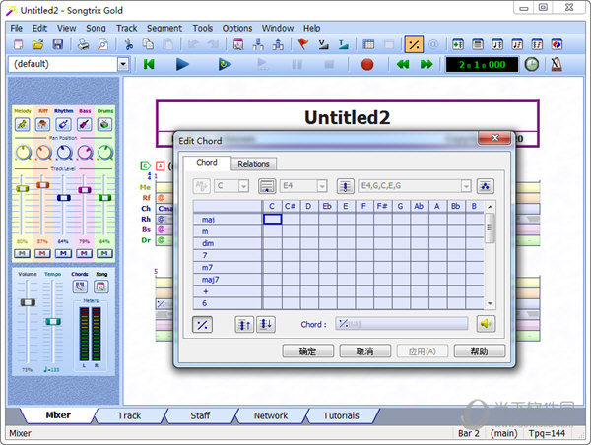Image resolution: width=591 pixels, height=445 pixels.
Task: Click the 帮助 (Help) button
Action: pyautogui.click(x=480, y=351)
